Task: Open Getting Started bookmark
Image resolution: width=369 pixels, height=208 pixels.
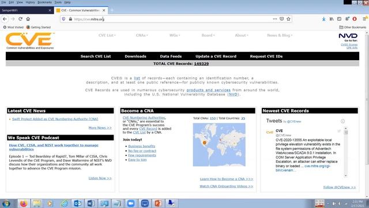Action: tap(39, 27)
